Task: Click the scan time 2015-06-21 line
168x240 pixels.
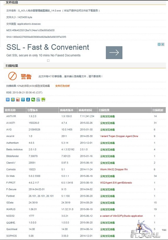Action: click(24, 93)
